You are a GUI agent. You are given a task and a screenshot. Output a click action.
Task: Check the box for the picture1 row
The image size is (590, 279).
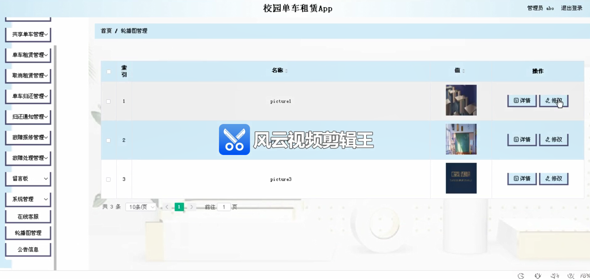(108, 101)
